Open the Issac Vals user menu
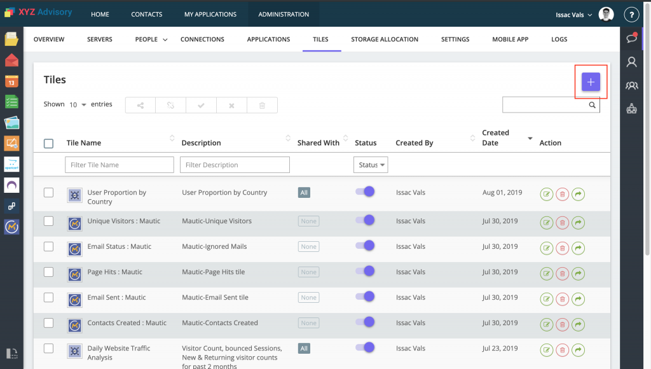Viewport: 651px width, 369px height. click(573, 15)
